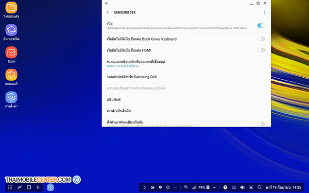Screen dimensions: 309x193
Task: Select the running Settings app in taskbar
Action: click(x=50, y=187)
